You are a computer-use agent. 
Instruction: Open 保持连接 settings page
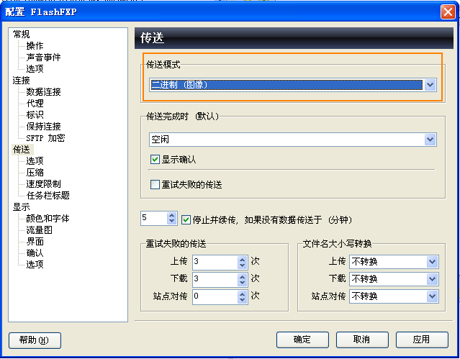click(43, 127)
